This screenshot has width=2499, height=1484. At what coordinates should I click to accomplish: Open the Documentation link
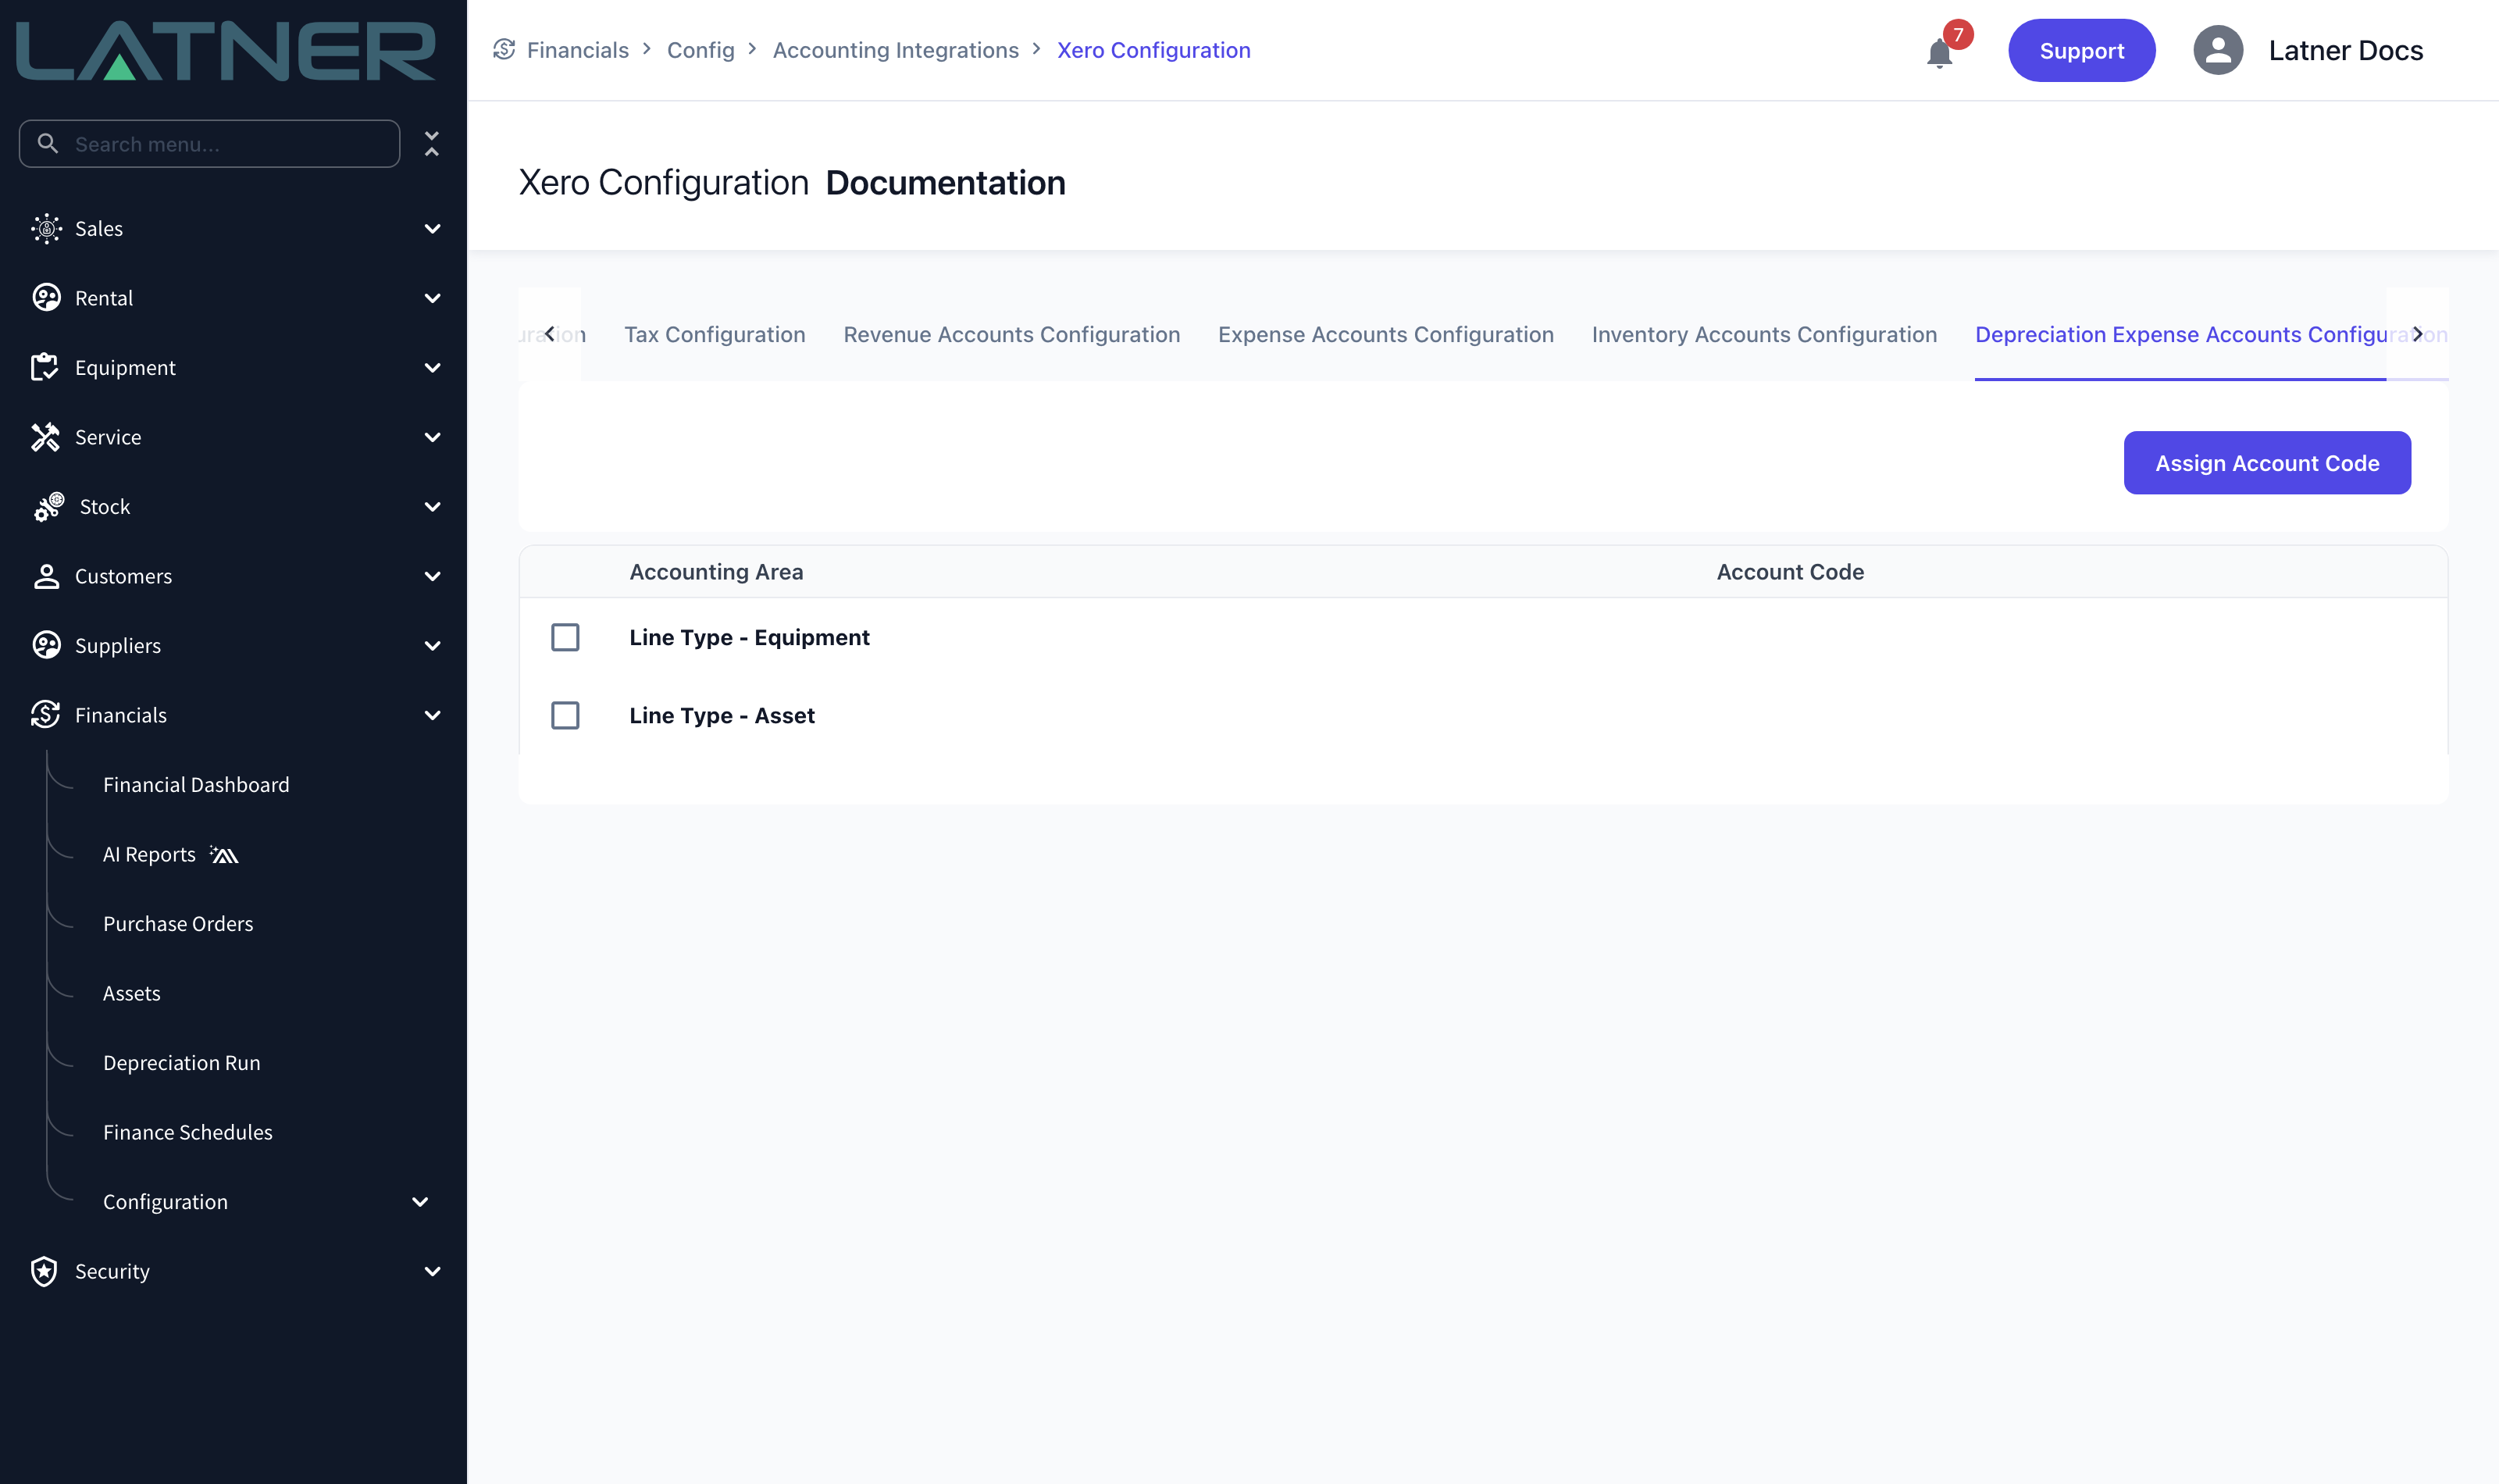click(x=946, y=183)
